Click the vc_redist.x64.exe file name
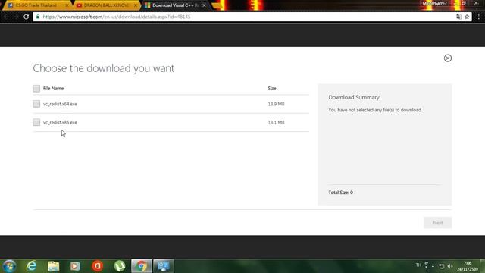The width and height of the screenshot is (485, 273). coord(60,104)
